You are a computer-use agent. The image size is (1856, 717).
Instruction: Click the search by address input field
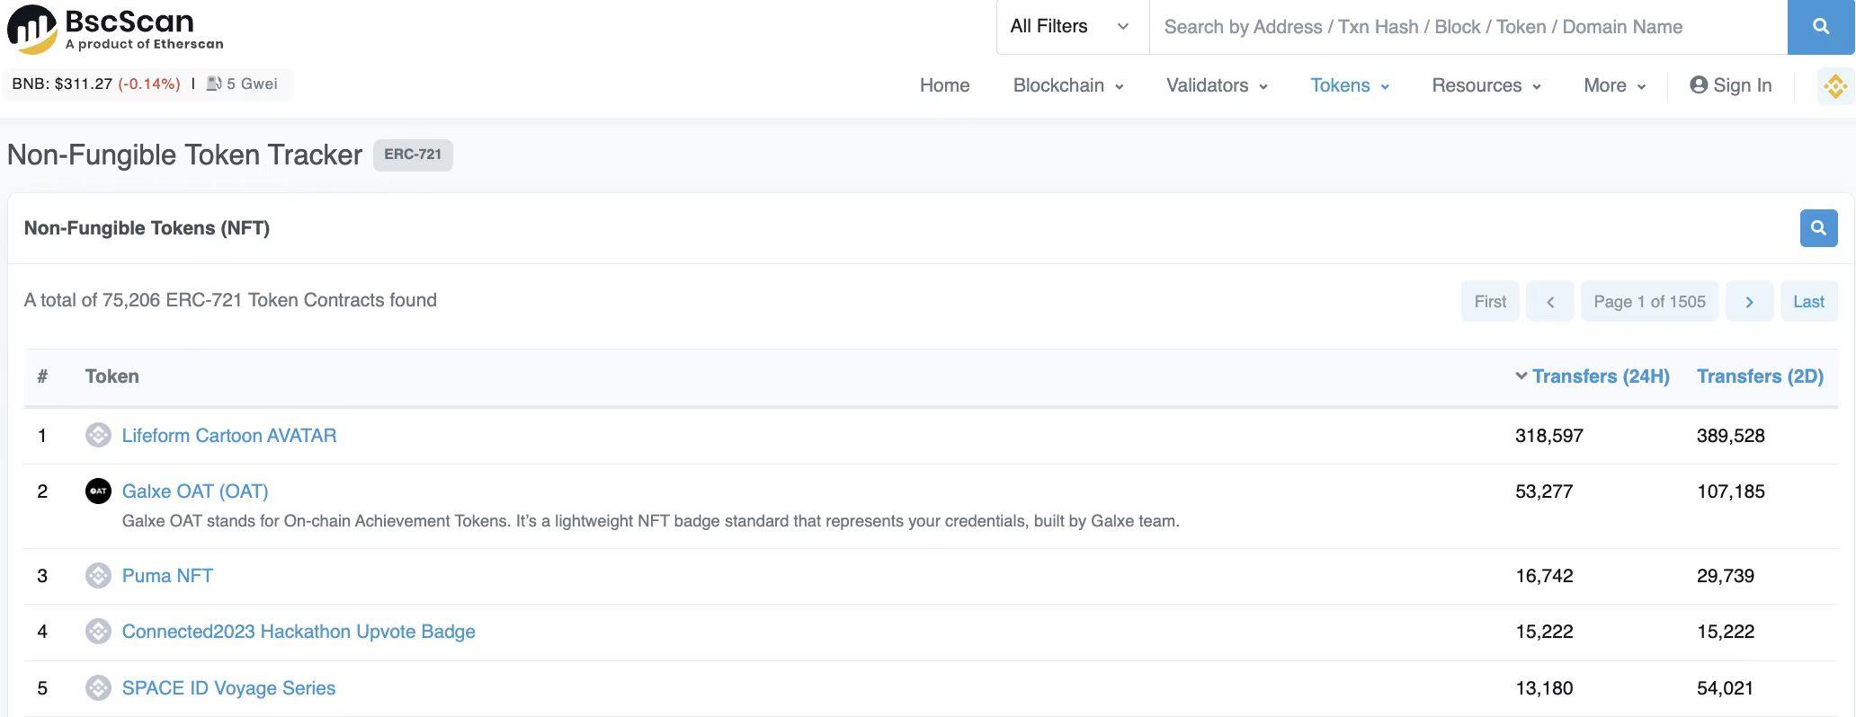click(1466, 27)
